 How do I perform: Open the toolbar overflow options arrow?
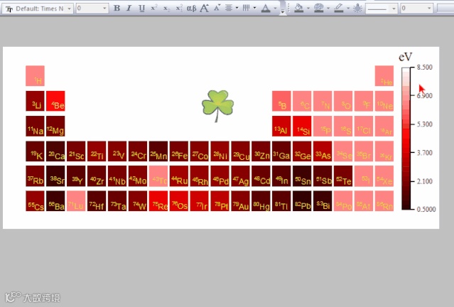pos(283,11)
